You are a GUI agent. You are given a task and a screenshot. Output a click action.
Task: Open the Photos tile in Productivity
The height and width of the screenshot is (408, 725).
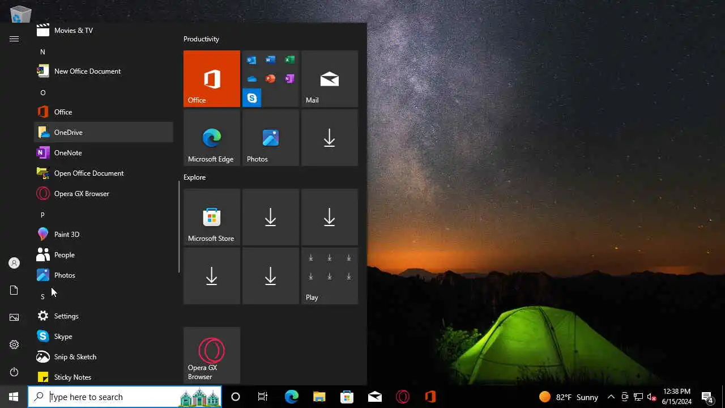coord(271,138)
